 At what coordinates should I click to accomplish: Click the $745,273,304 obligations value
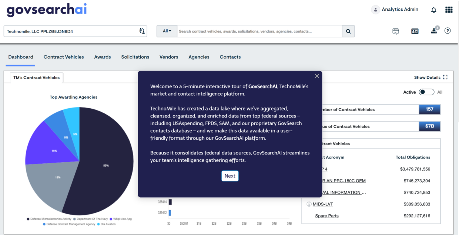(417, 181)
